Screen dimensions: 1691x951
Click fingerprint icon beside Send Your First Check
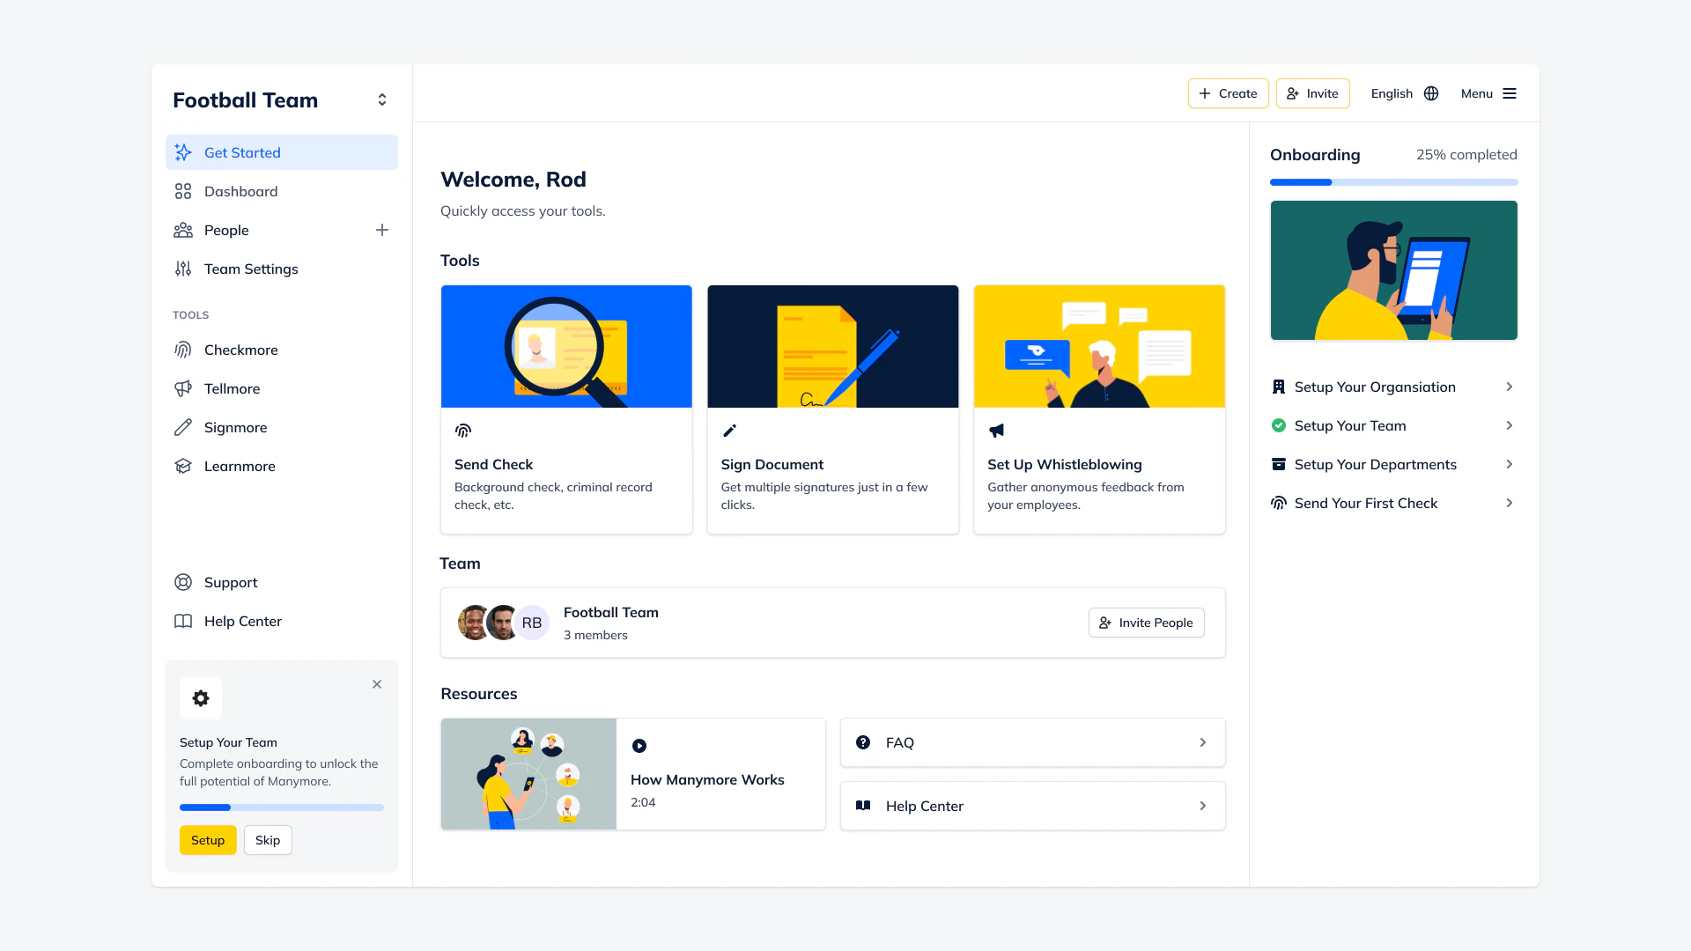pyautogui.click(x=1279, y=503)
